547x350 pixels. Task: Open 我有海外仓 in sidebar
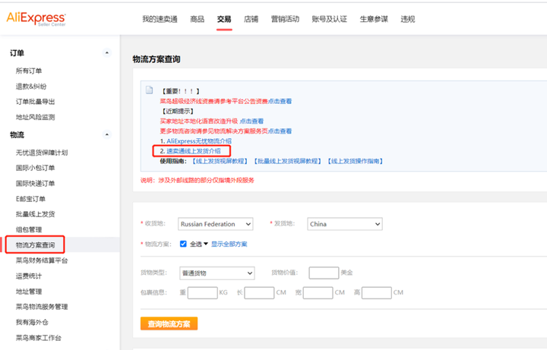(x=32, y=322)
